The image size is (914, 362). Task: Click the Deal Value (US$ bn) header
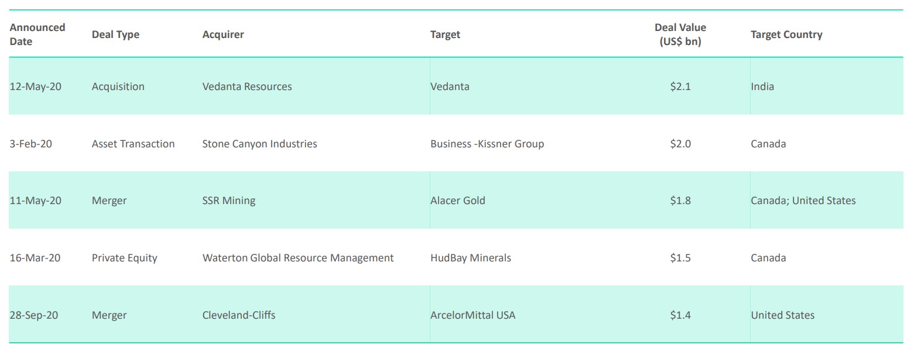(680, 35)
